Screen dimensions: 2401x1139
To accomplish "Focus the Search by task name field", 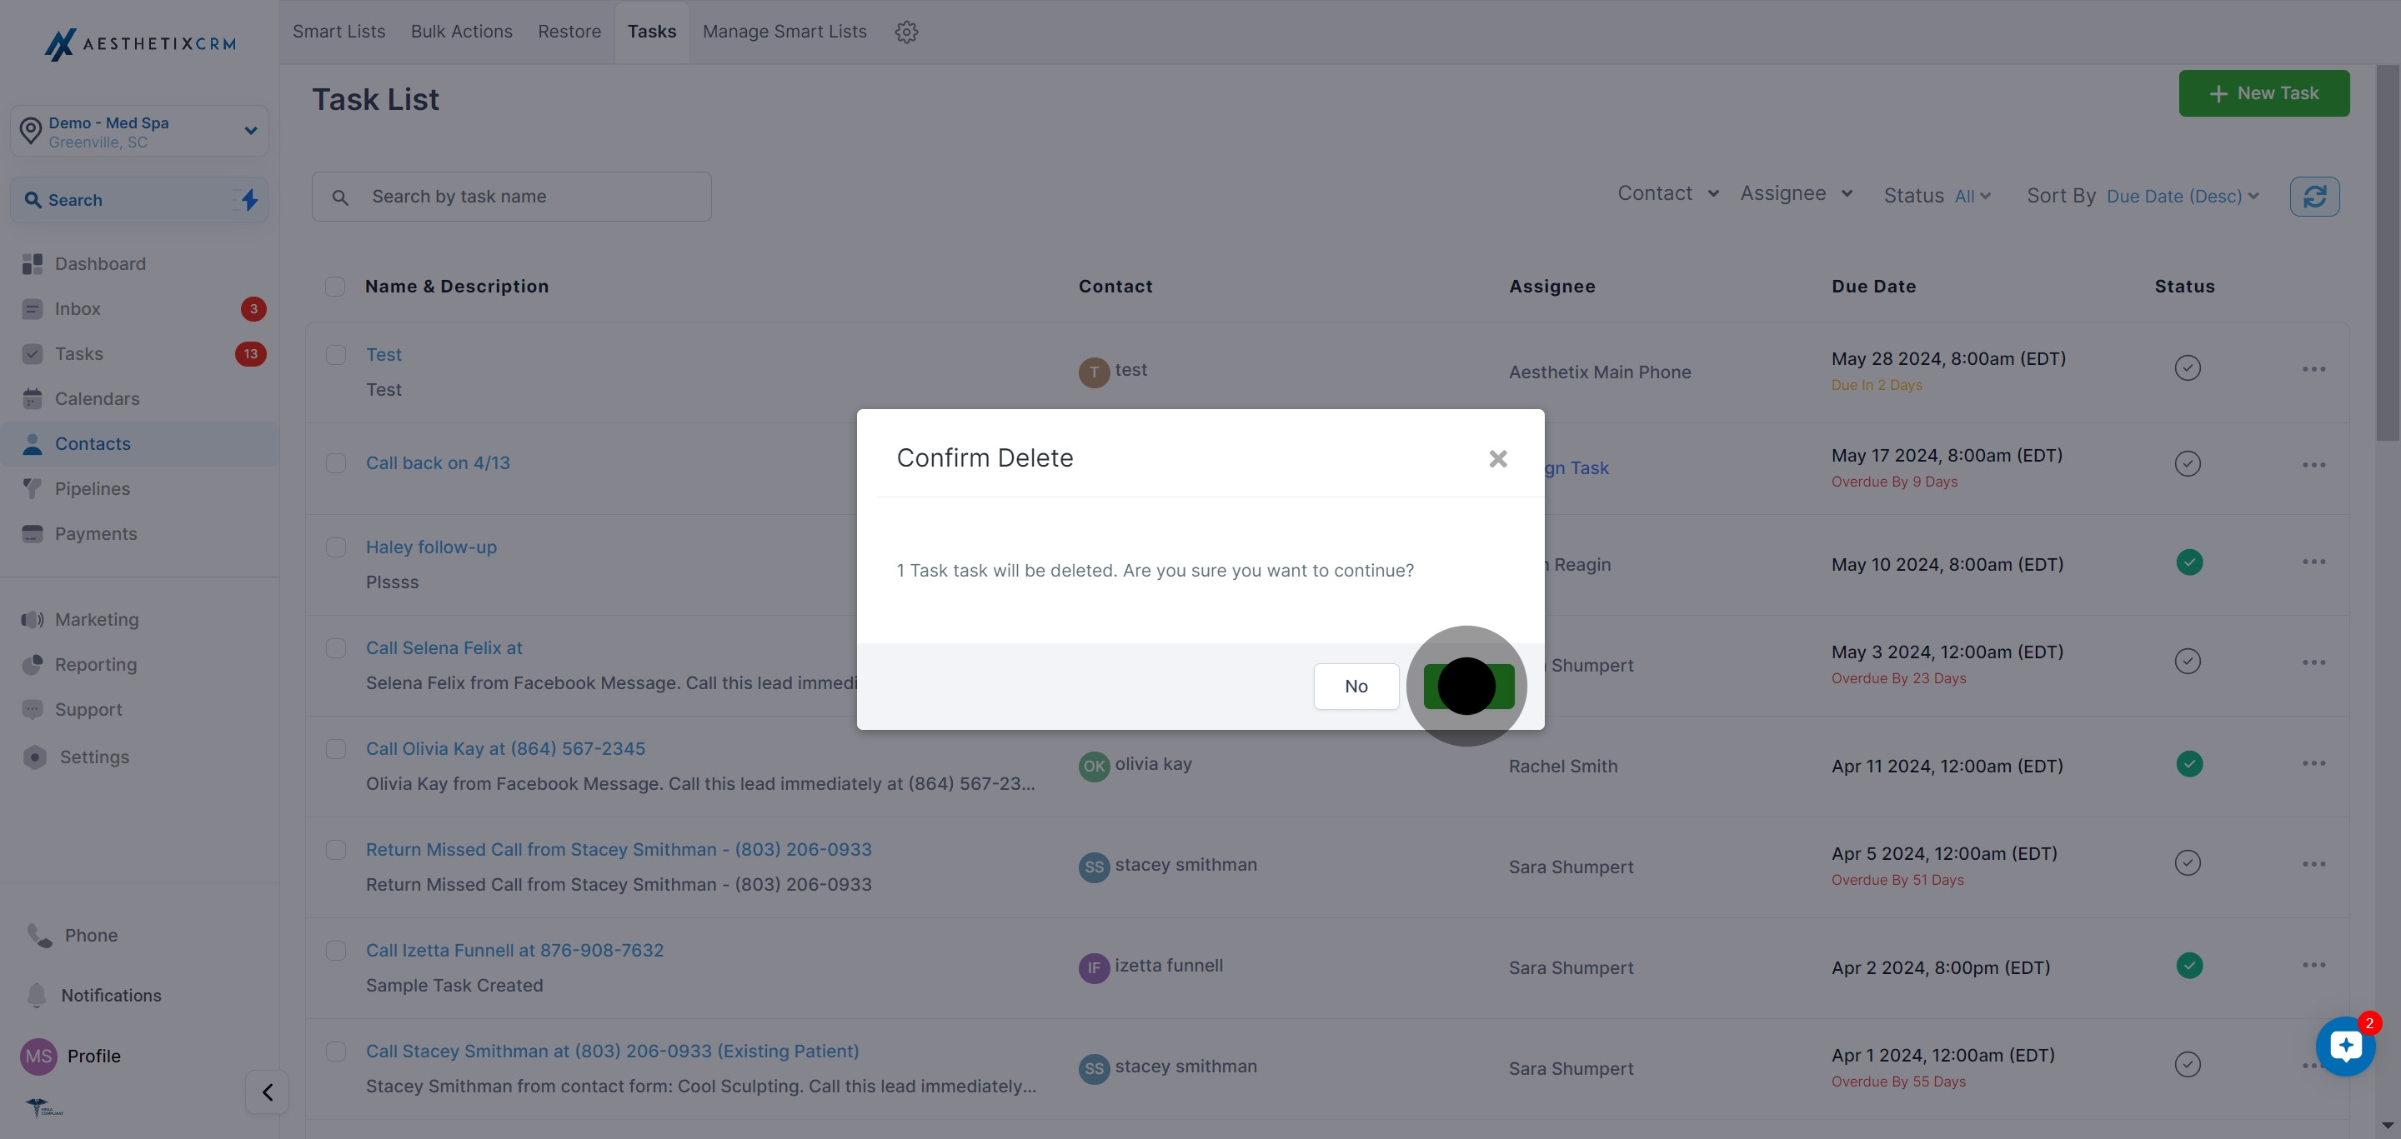I will [512, 197].
